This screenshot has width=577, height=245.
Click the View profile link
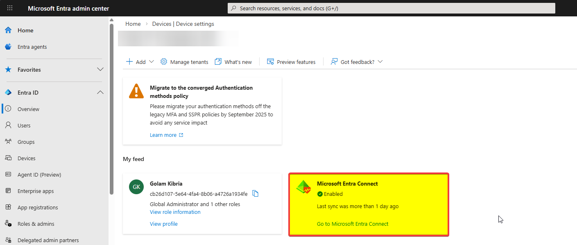point(164,224)
